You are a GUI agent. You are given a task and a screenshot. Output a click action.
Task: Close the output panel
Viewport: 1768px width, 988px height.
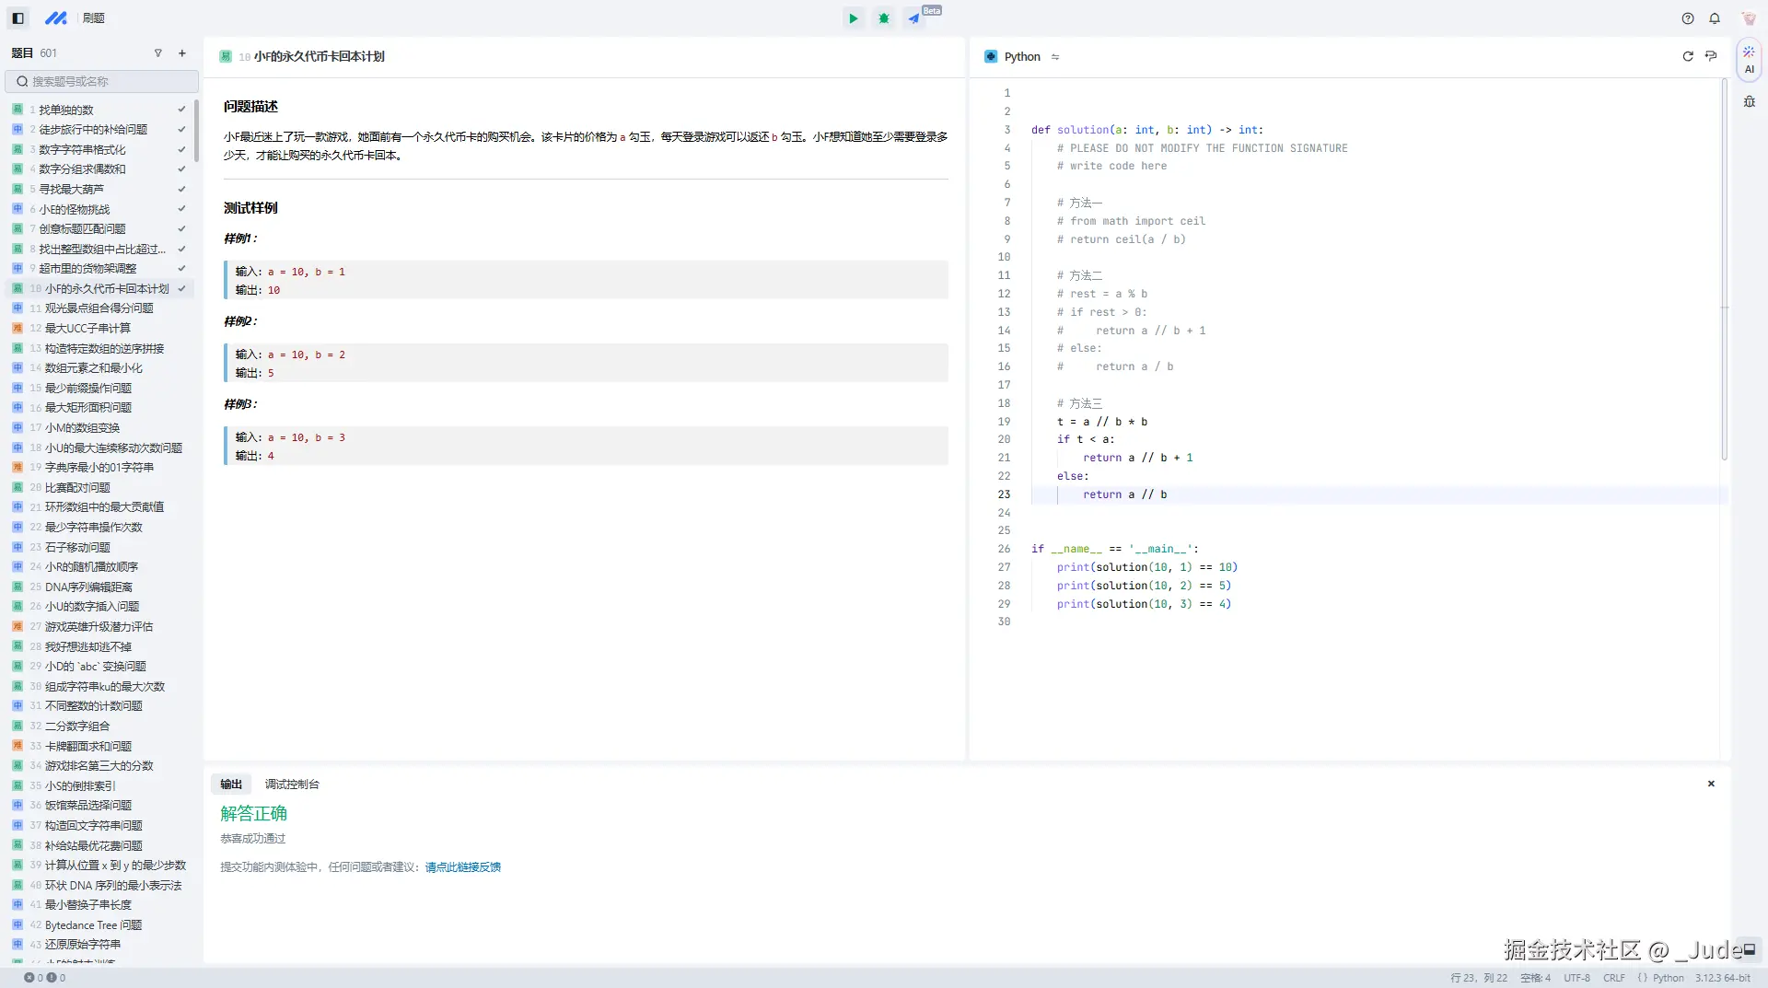[1711, 784]
